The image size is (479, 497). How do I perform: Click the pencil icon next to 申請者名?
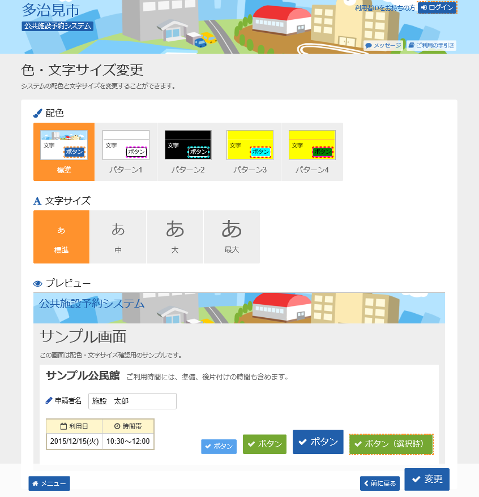click(49, 401)
